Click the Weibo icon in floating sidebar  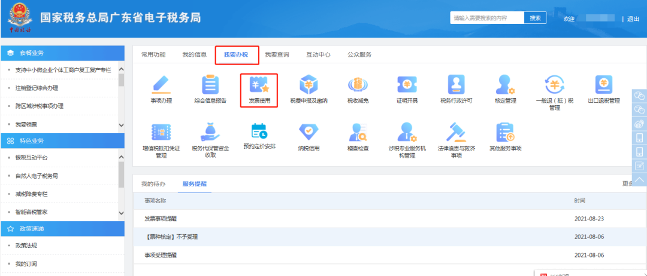[639, 123]
